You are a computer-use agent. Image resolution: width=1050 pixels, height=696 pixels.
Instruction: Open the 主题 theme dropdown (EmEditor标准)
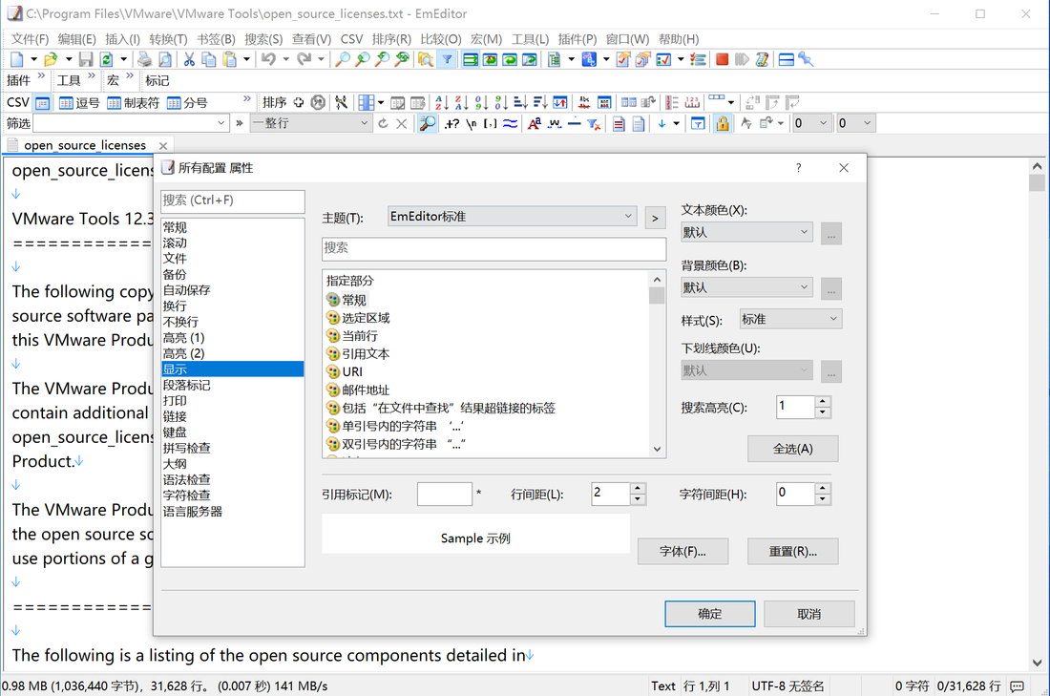(512, 217)
